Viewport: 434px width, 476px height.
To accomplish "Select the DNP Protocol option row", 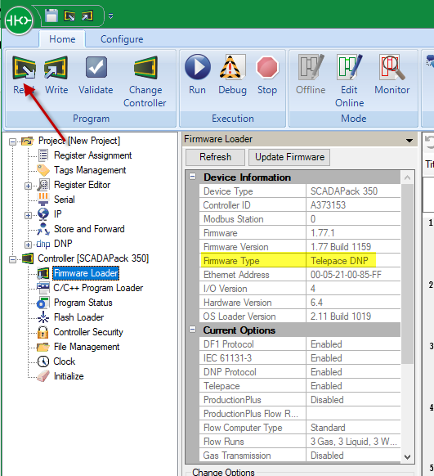I will pos(300,372).
